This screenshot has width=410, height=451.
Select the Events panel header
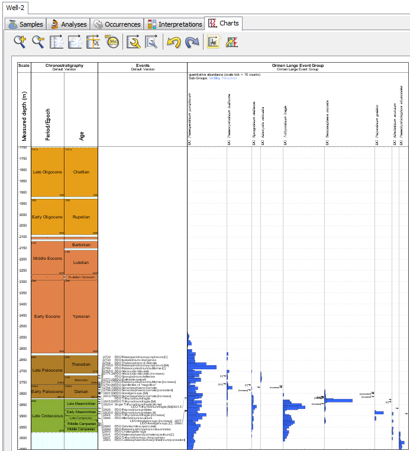[x=143, y=67]
